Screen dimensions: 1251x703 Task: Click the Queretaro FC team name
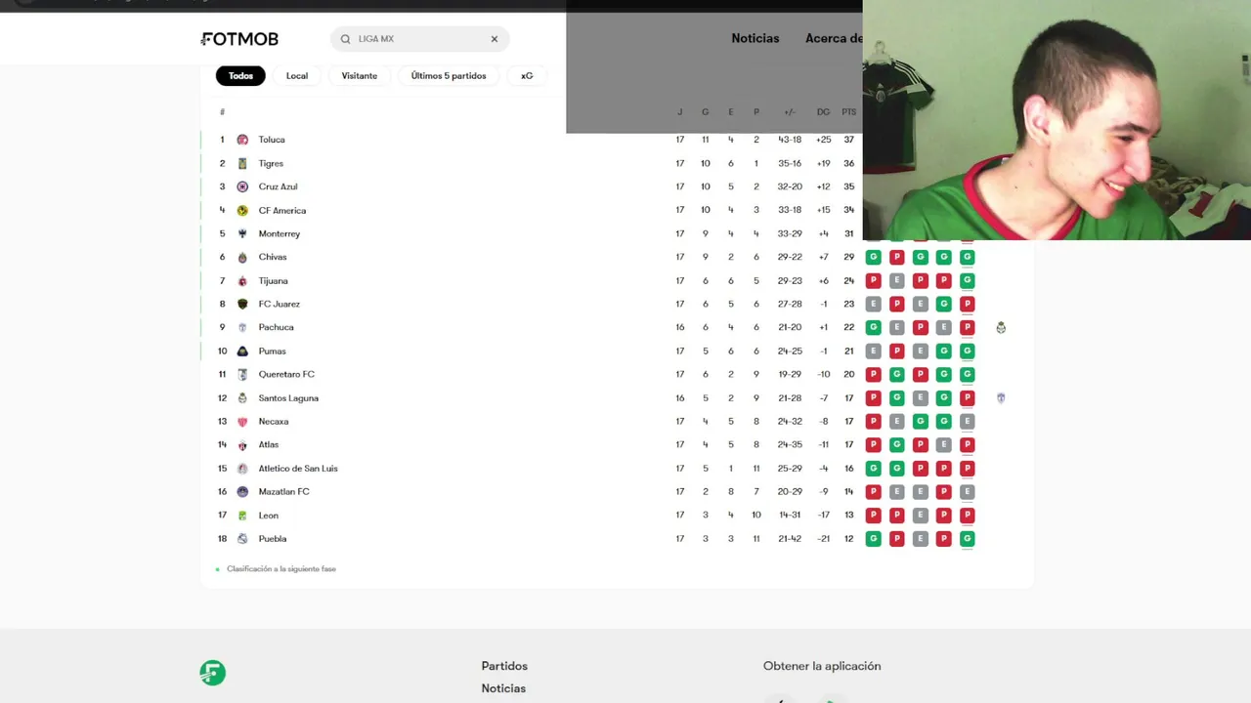(x=286, y=374)
